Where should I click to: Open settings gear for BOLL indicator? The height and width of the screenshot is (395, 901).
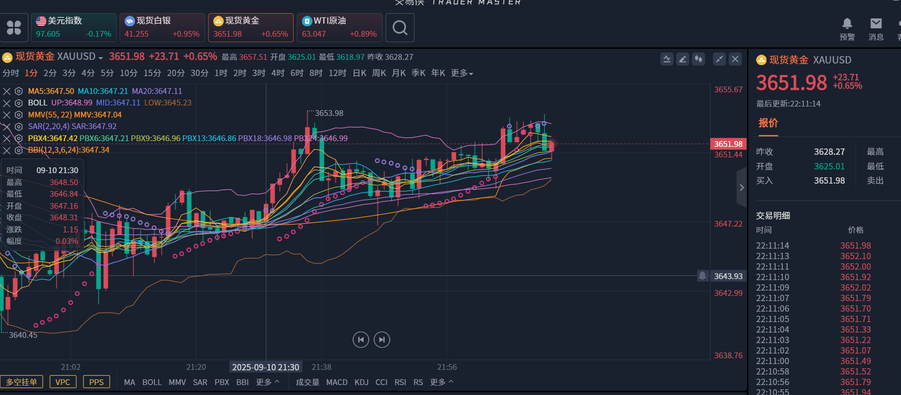coord(18,103)
